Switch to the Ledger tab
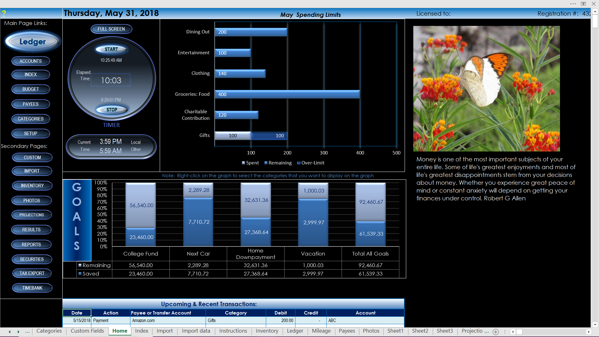The height and width of the screenshot is (337, 599). click(295, 331)
